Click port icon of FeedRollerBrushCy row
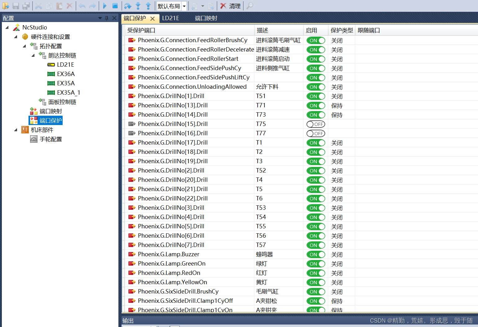Viewport: 478px width, 327px height. (x=132, y=40)
